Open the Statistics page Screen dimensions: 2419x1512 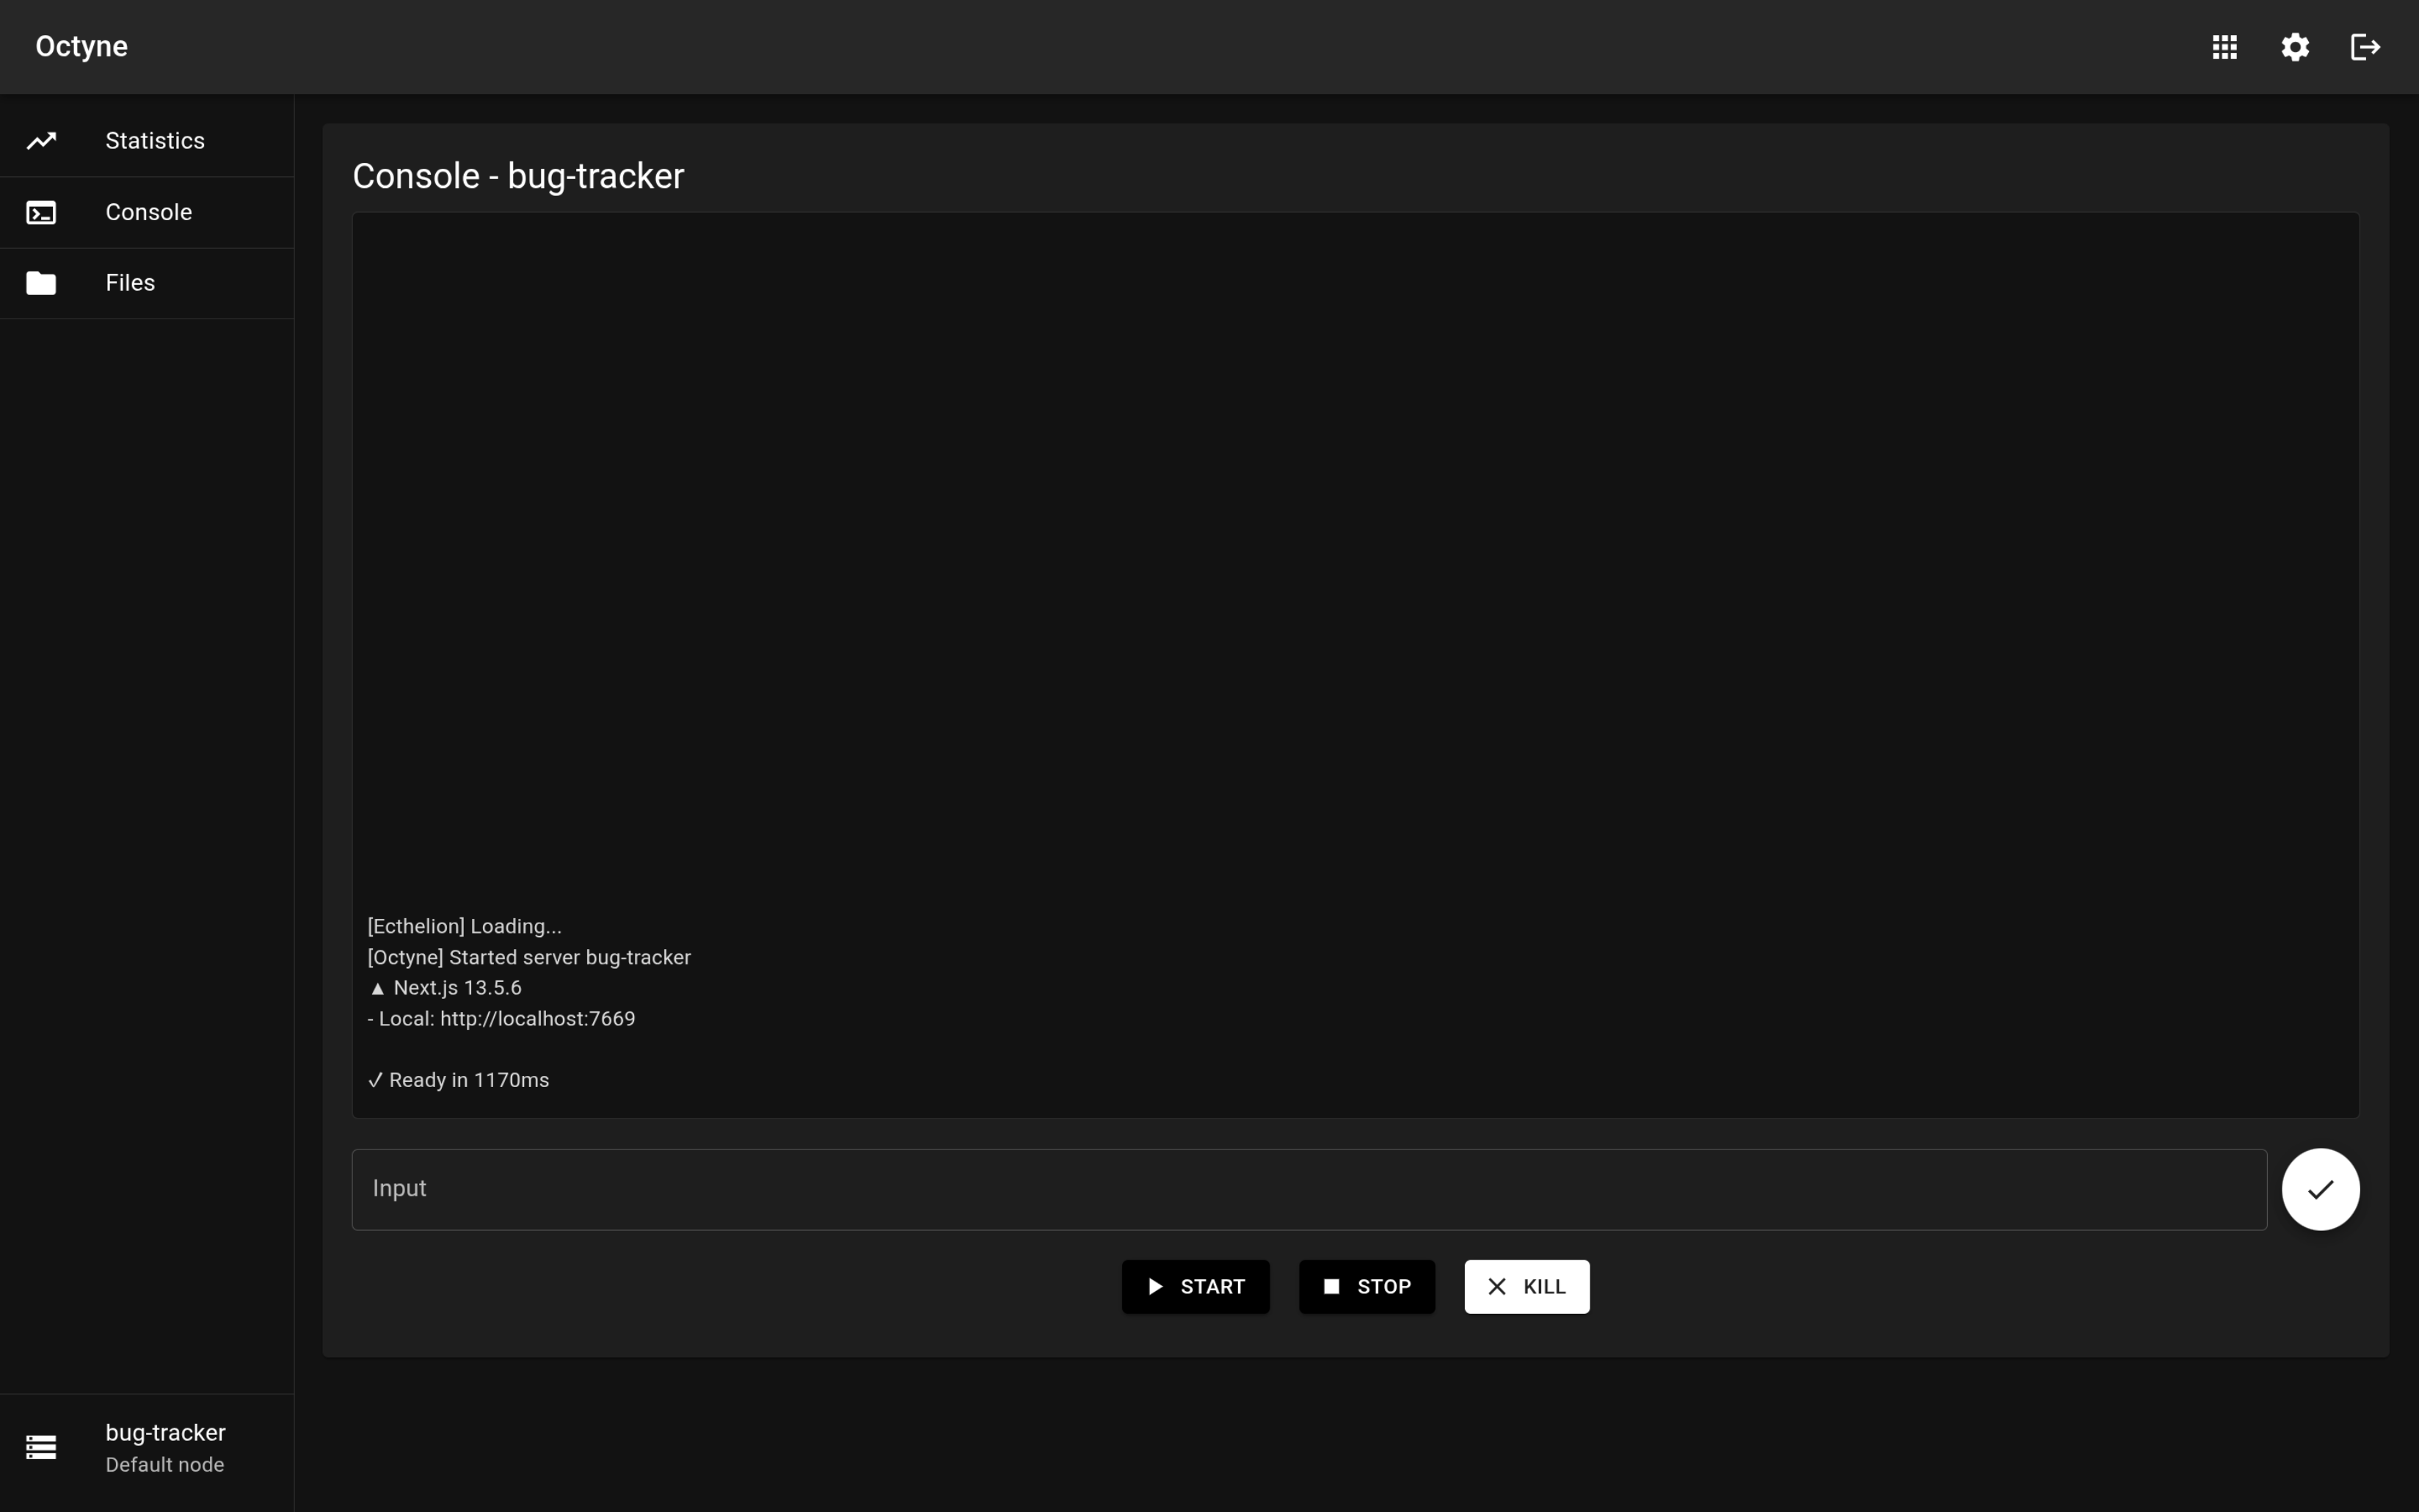[x=155, y=141]
